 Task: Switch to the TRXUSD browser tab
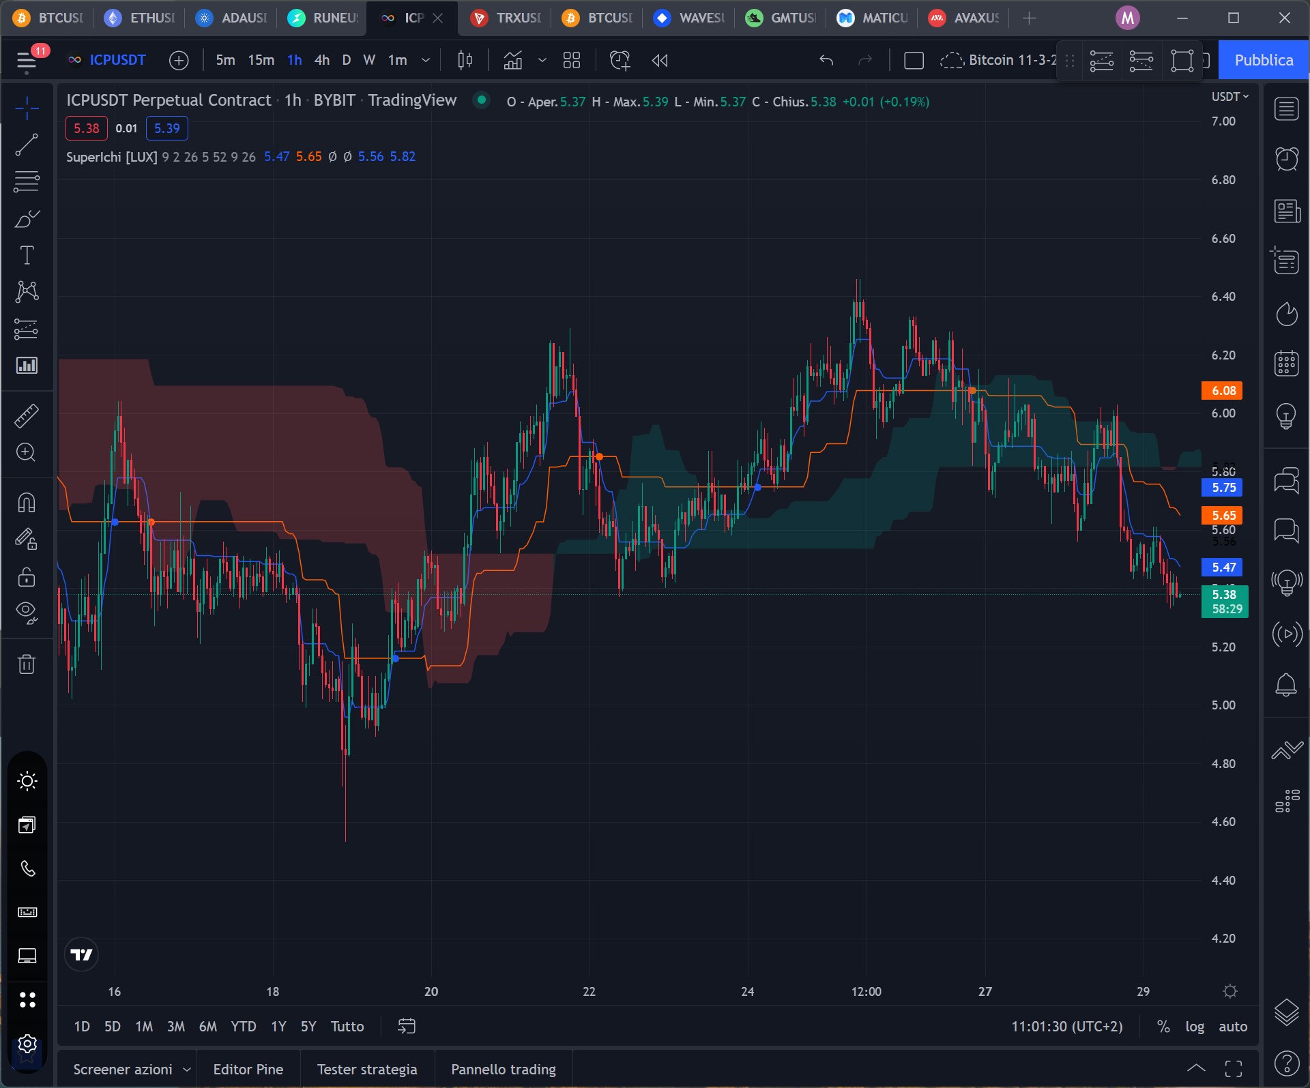(506, 18)
